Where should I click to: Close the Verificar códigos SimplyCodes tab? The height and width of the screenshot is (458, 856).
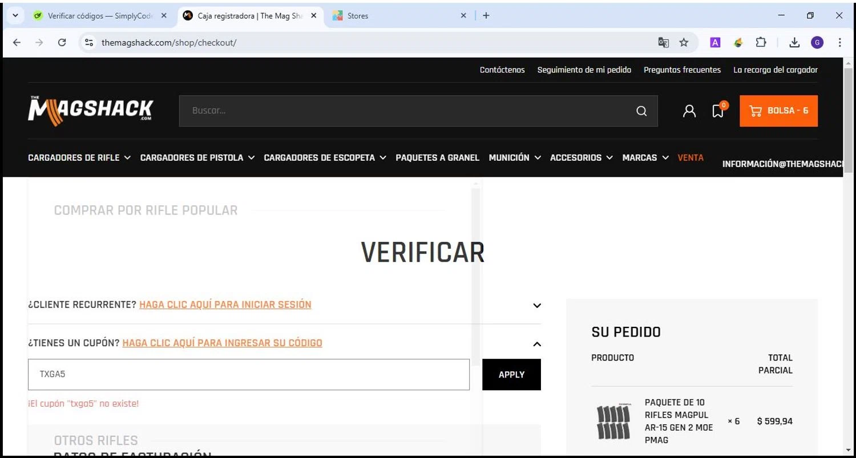164,15
